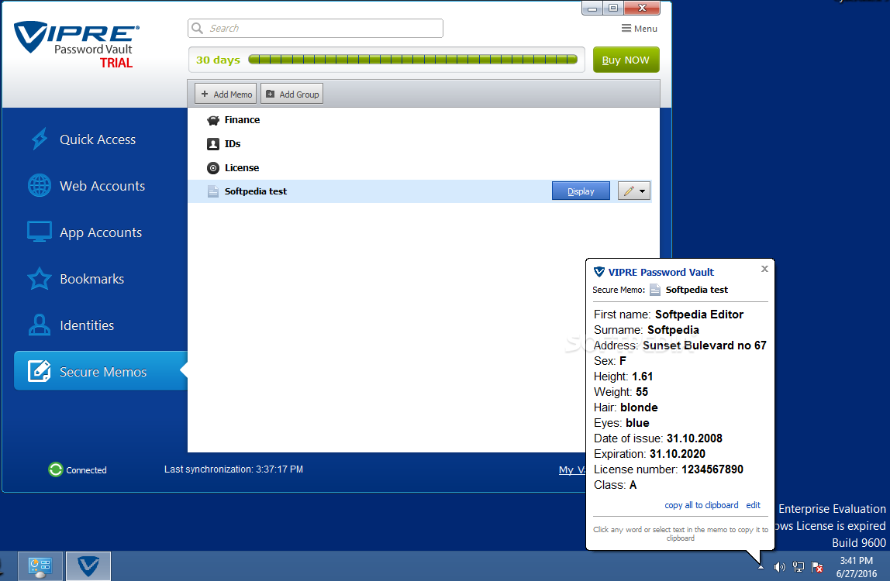This screenshot has width=890, height=581.
Task: Click the Display button for Softpedia test
Action: coord(581,191)
